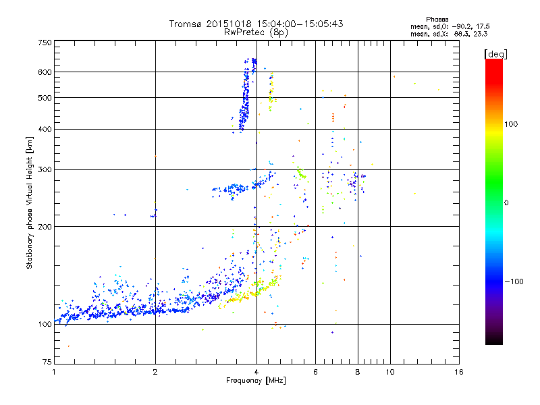The height and width of the screenshot is (405, 540).
Task: Click the x-axis tick label '6'
Action: pyautogui.click(x=315, y=372)
